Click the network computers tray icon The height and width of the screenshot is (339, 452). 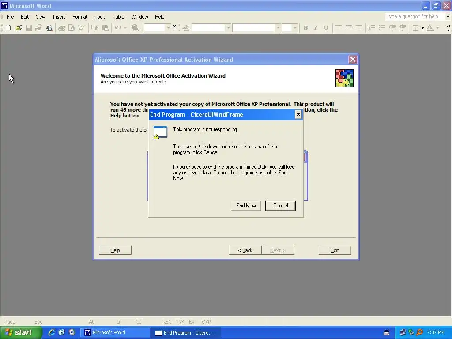(x=403, y=332)
